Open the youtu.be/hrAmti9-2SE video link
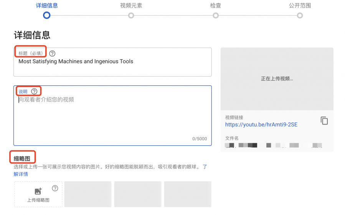 click(x=261, y=124)
